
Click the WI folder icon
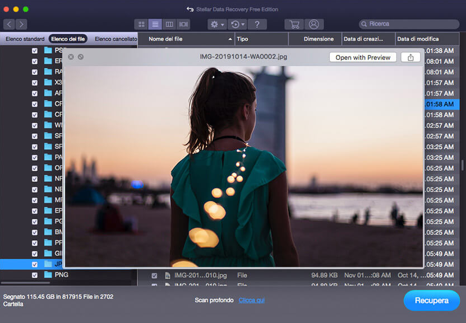point(48,125)
